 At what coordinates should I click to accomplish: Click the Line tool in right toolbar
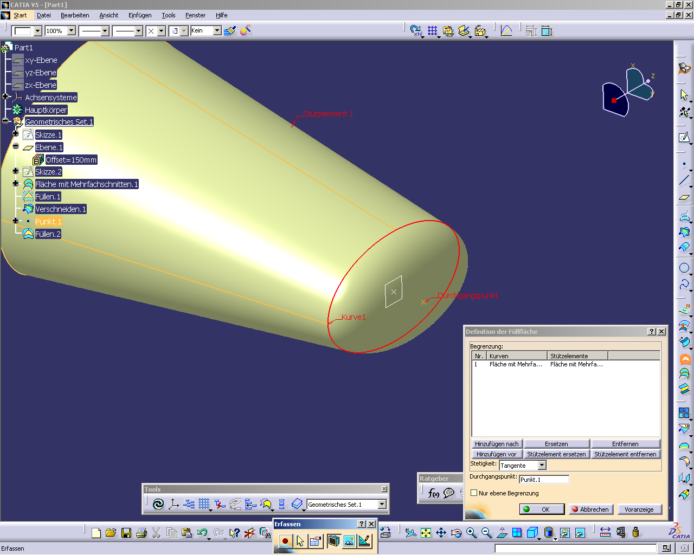684,180
